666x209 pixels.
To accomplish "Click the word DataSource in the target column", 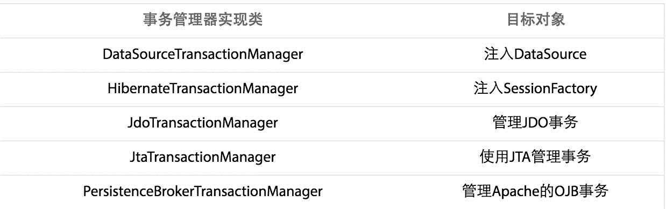I will [550, 54].
